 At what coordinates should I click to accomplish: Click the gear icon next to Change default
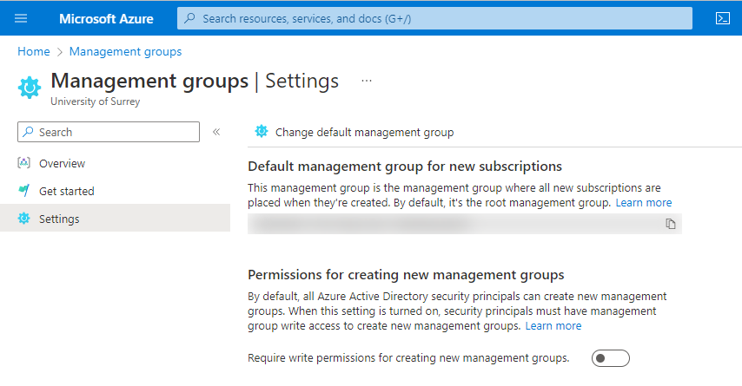coord(262,131)
